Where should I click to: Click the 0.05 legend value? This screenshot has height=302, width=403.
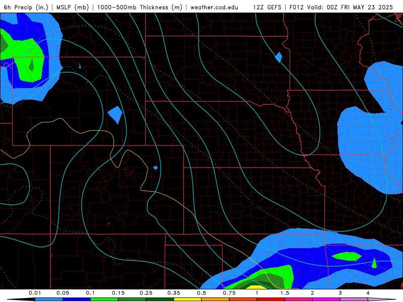(x=62, y=293)
